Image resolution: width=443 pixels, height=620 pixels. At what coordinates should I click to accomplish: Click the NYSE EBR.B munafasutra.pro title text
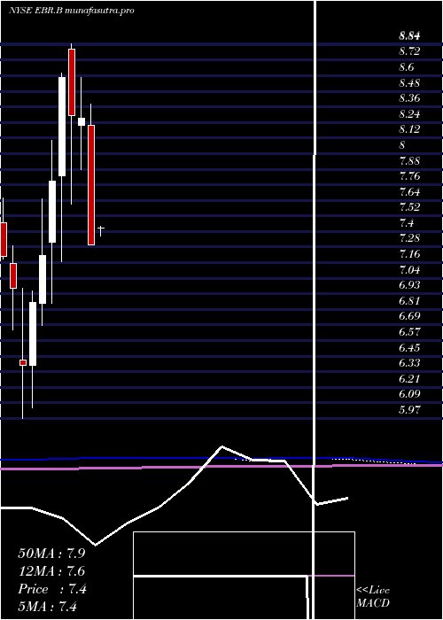click(x=72, y=11)
